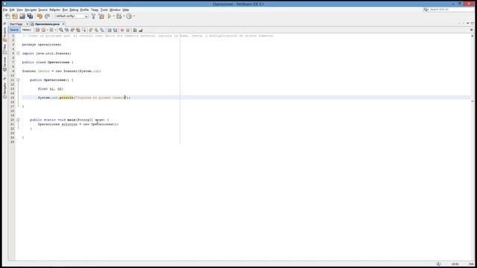Screen dimensions: 477x268
Task: Close the Start Page tab
Action: pyautogui.click(x=27, y=24)
